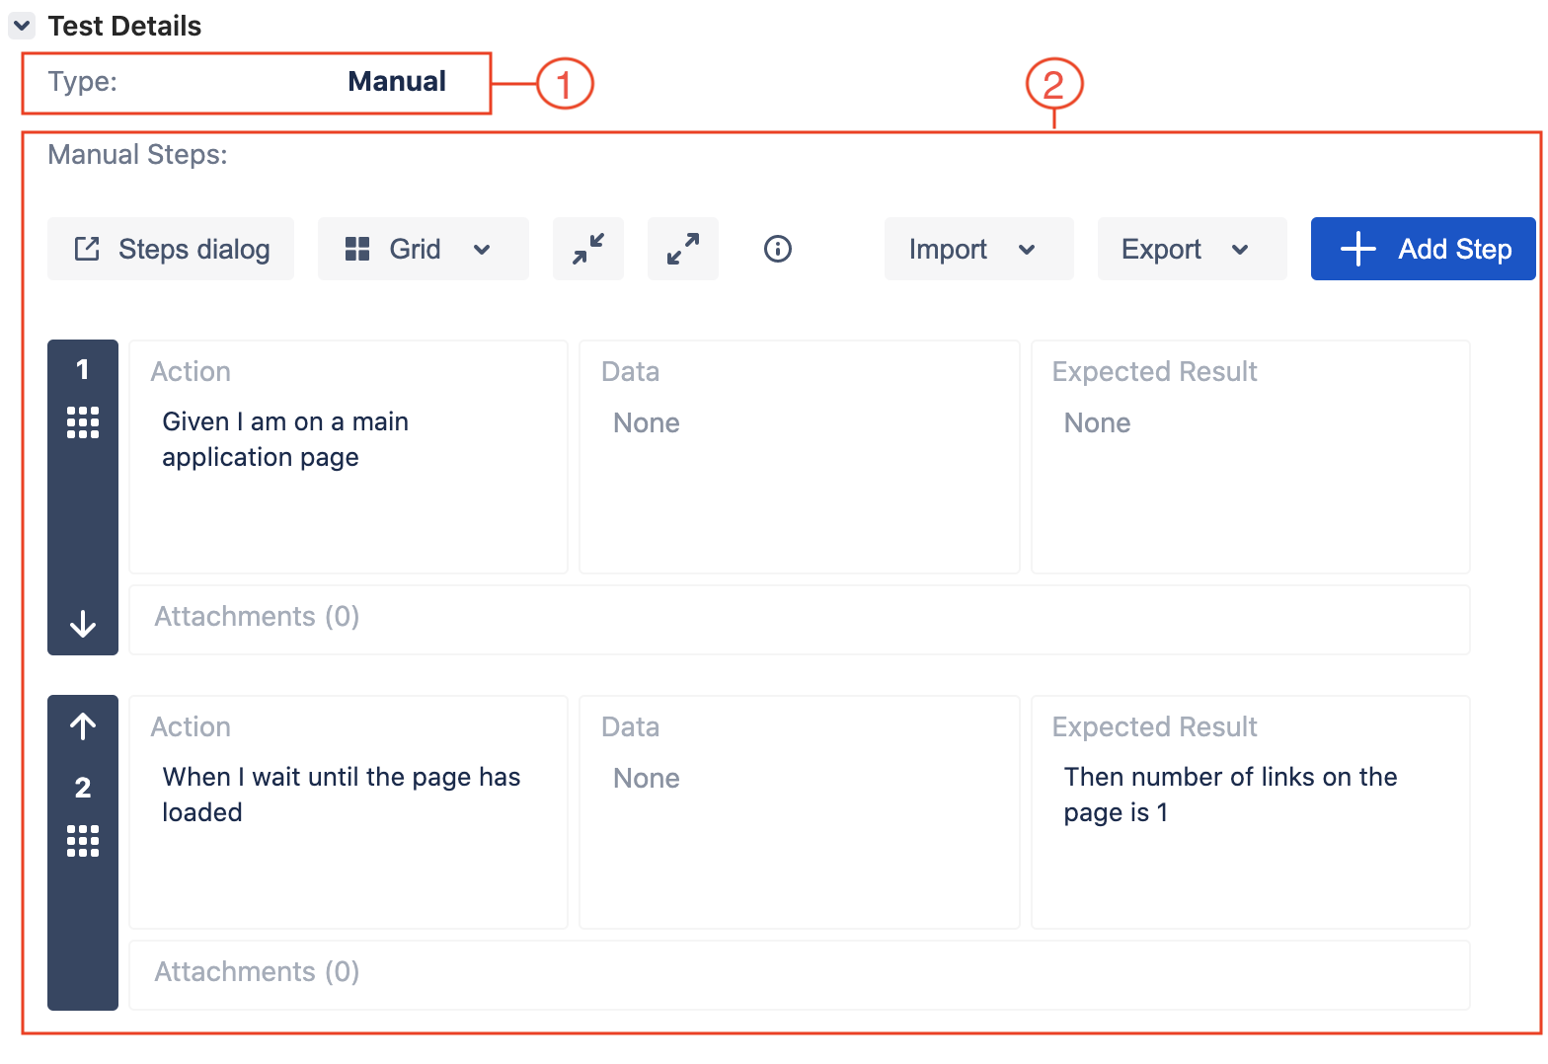The image size is (1548, 1064).
Task: Select step number 2 label
Action: [83, 788]
